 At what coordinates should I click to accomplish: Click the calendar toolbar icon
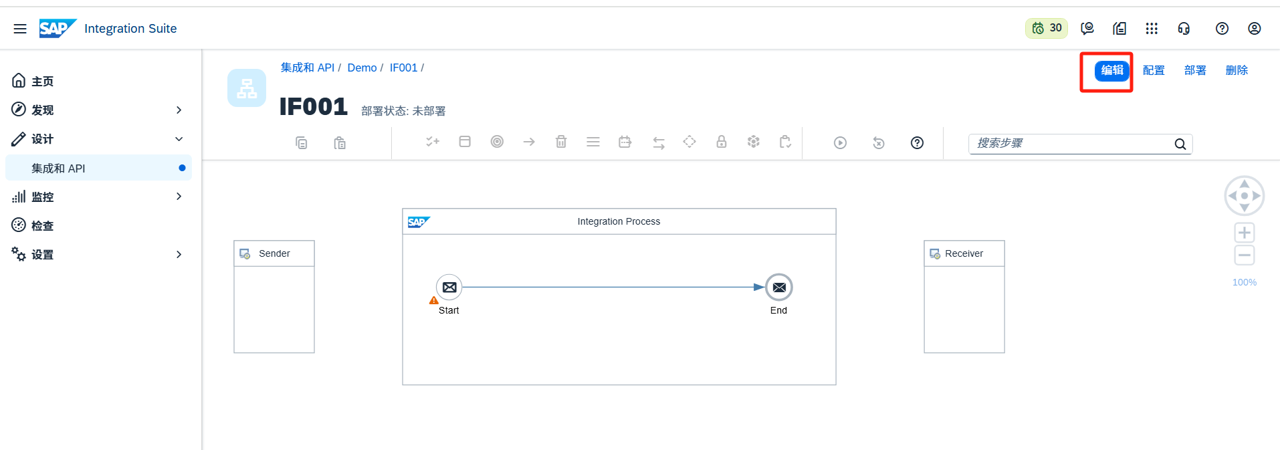625,142
